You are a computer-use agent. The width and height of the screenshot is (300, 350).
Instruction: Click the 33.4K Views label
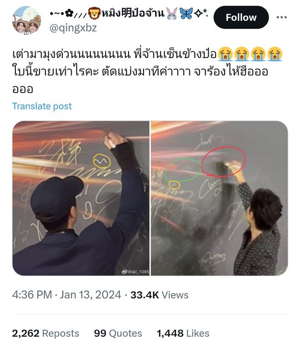[x=159, y=295]
